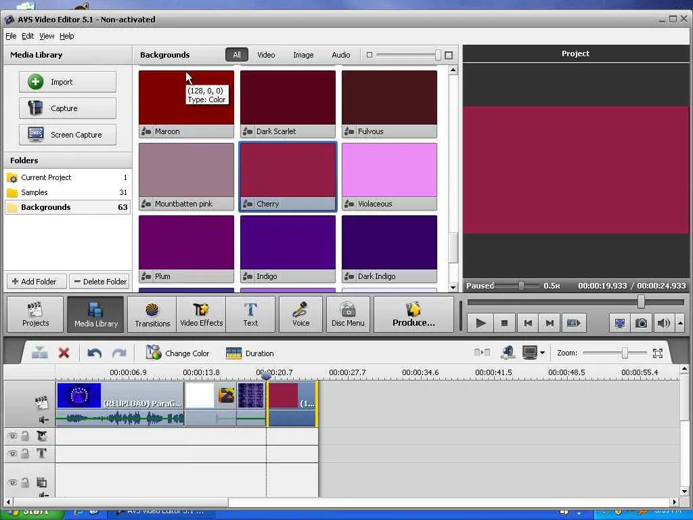Open the timeline view dropdown arrow

coord(542,353)
